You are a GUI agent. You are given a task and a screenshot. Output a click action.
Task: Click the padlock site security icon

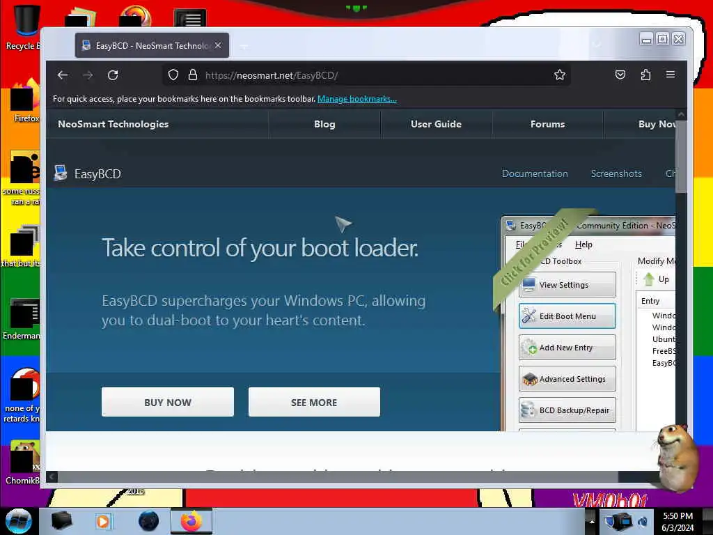pyautogui.click(x=193, y=75)
